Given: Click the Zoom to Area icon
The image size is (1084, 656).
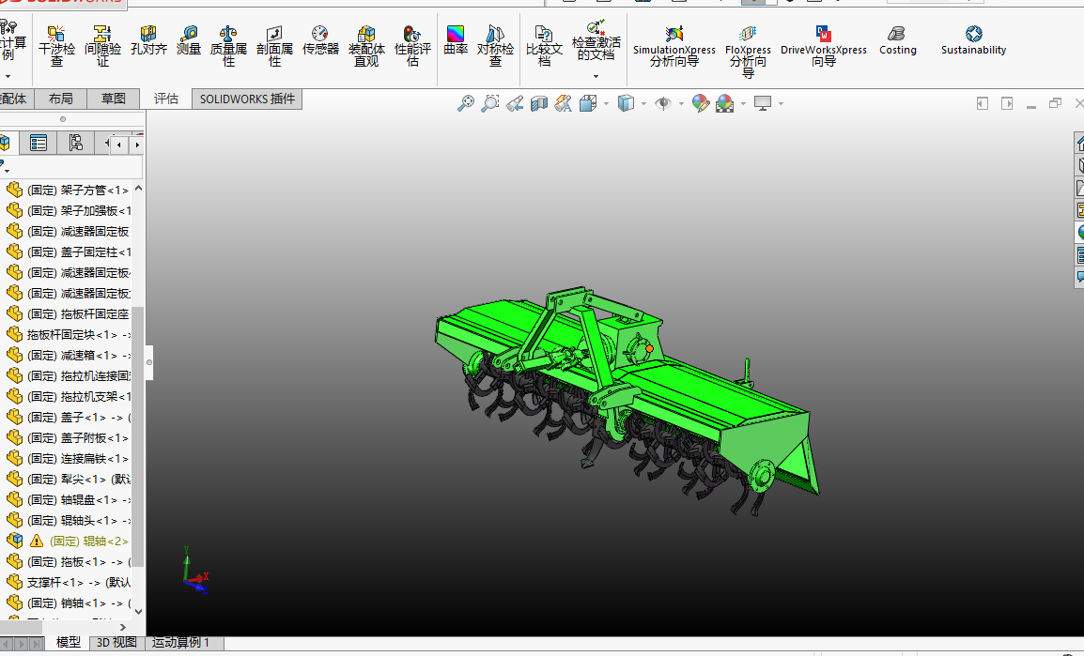Looking at the screenshot, I should 490,103.
